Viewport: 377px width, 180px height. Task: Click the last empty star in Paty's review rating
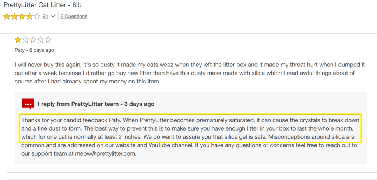coord(48,40)
